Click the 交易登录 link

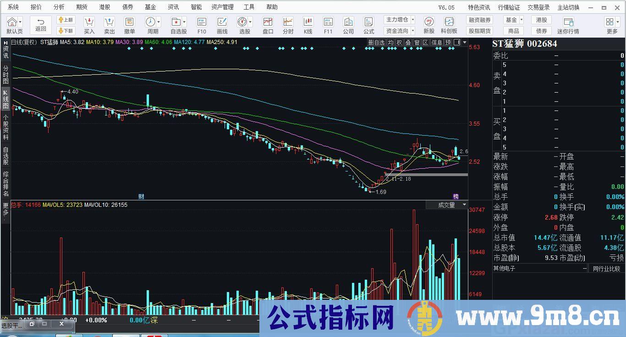(x=538, y=7)
